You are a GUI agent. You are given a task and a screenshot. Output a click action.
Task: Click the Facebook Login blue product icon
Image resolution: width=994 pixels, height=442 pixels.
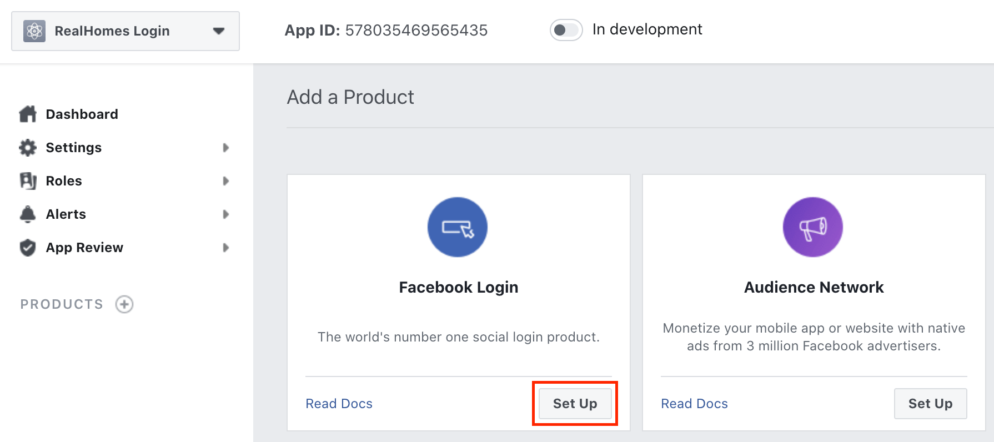458,227
